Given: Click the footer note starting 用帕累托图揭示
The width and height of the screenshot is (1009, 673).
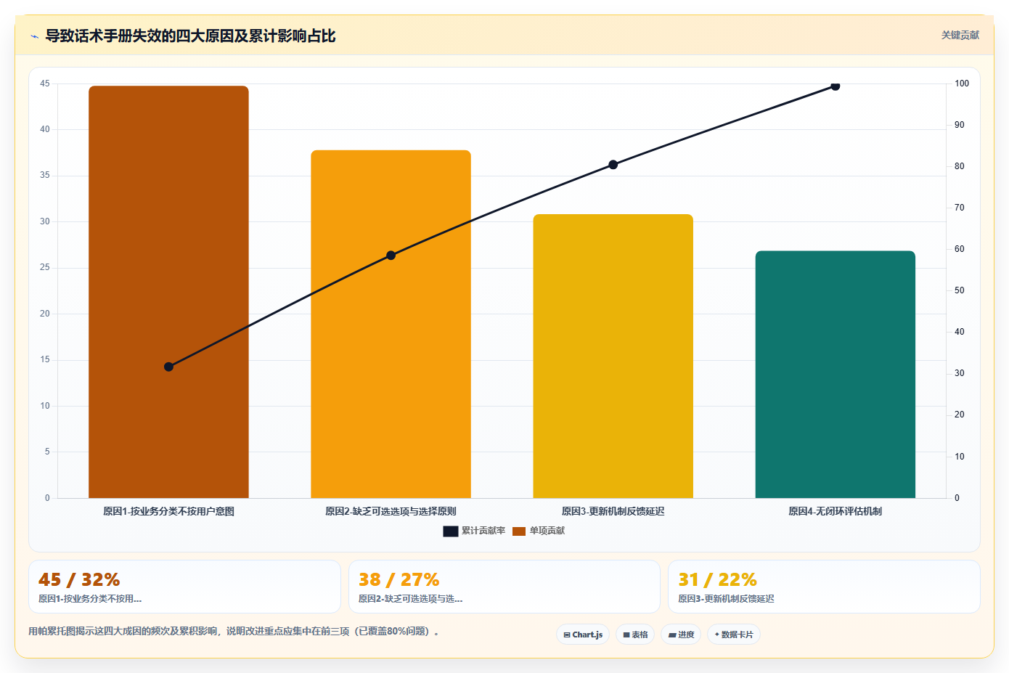Looking at the screenshot, I should tap(234, 631).
